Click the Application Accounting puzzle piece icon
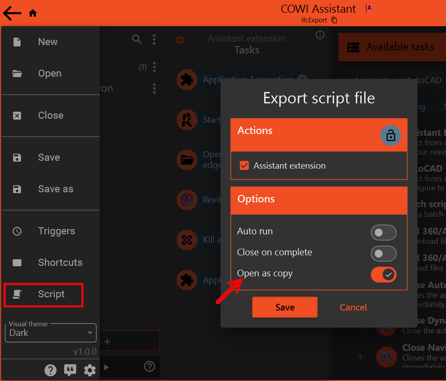The height and width of the screenshot is (381, 446). [x=187, y=79]
